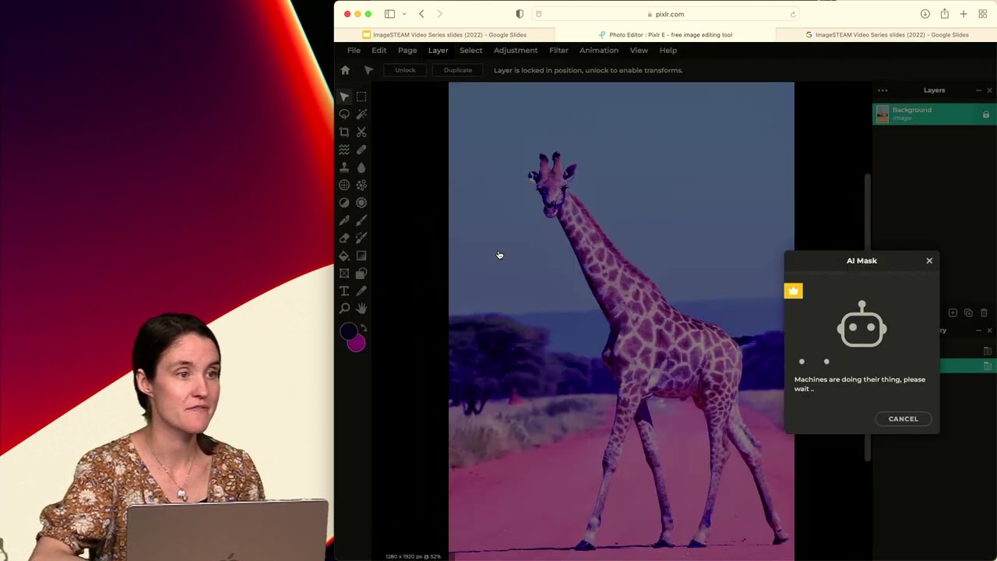Close the AI Mask dialog
Viewport: 997px width, 561px height.
click(x=929, y=261)
